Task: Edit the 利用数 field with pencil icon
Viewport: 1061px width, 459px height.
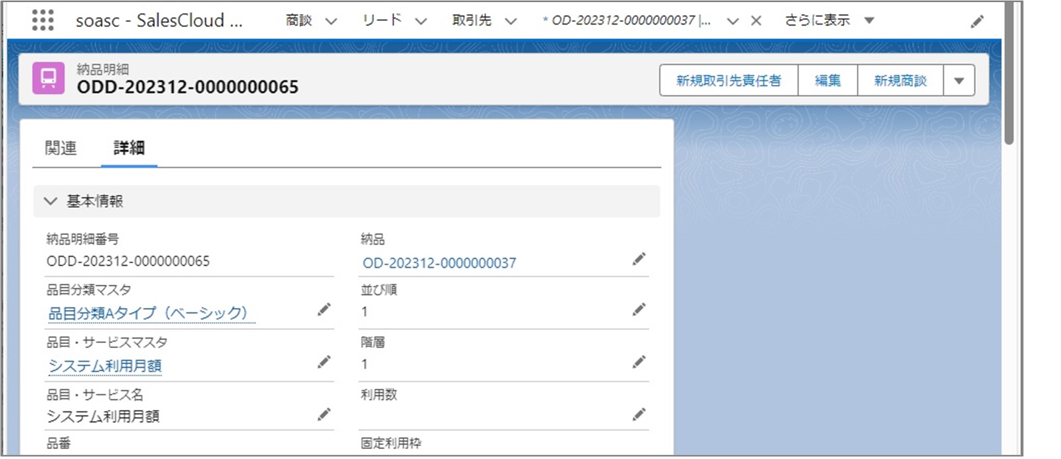Action: click(x=639, y=415)
